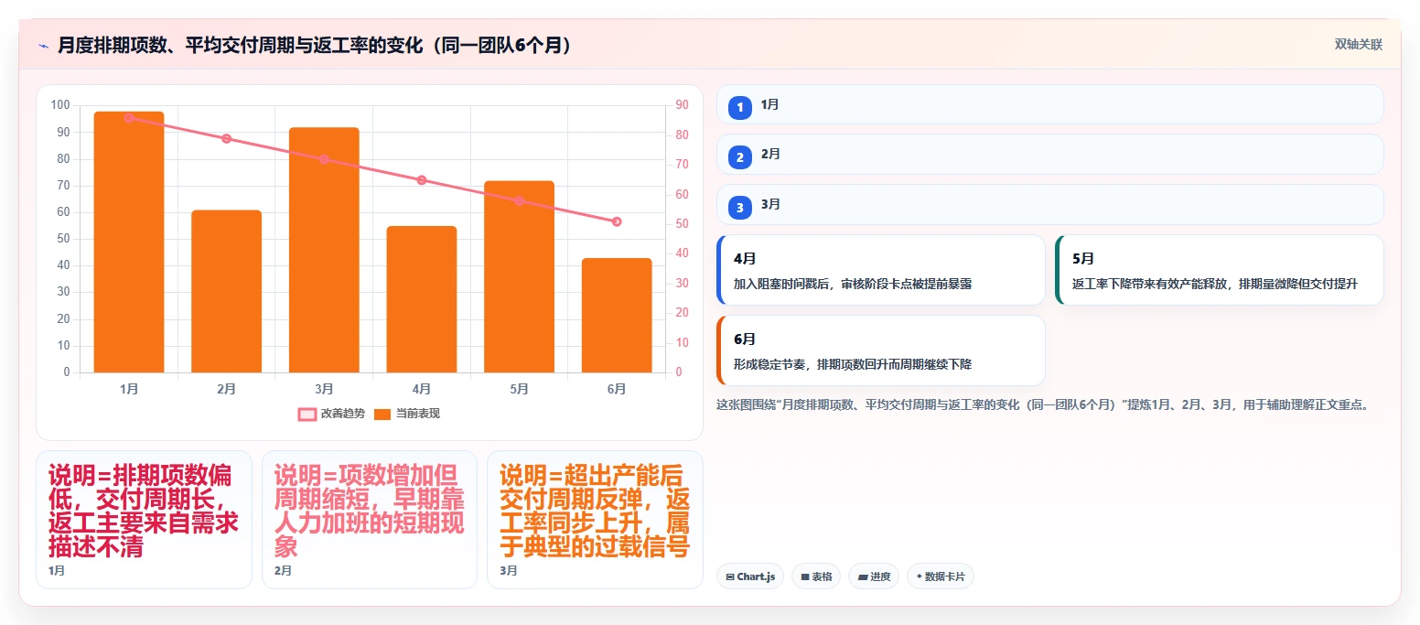The image size is (1420, 625).
Task: Select the pink 2月 说明 data card
Action: pyautogui.click(x=370, y=520)
